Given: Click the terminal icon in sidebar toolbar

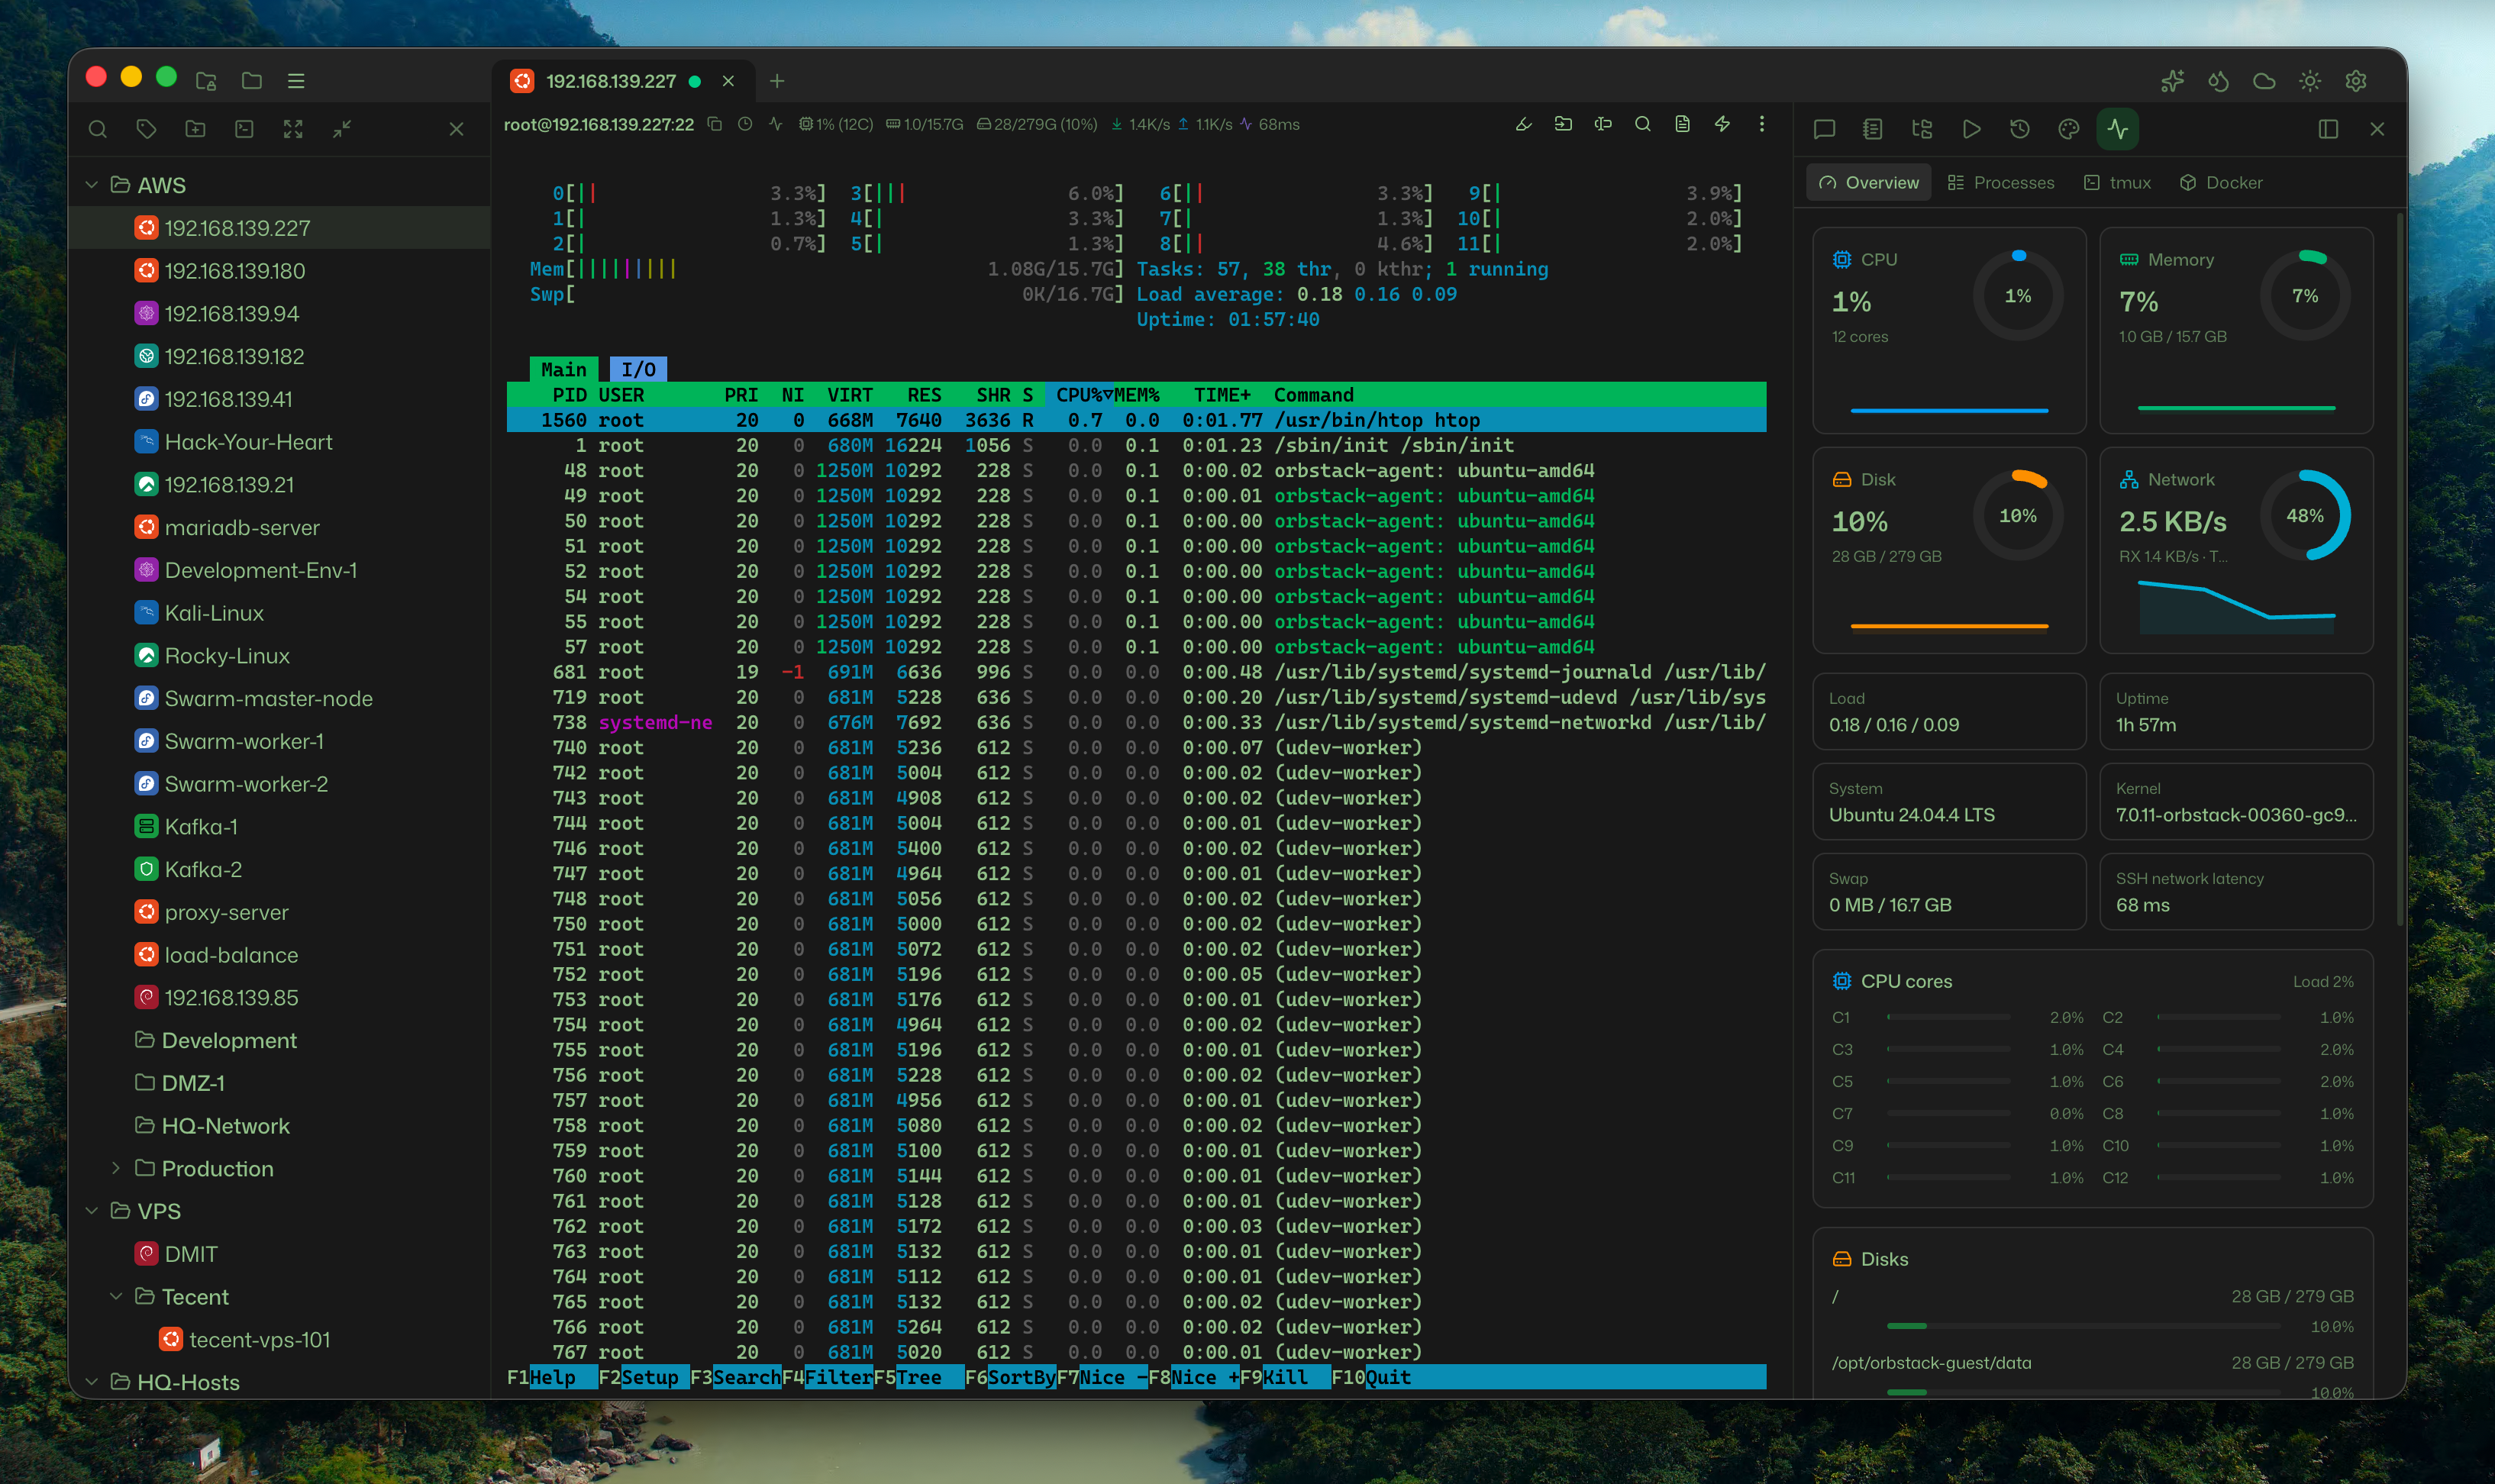Looking at the screenshot, I should 244,129.
